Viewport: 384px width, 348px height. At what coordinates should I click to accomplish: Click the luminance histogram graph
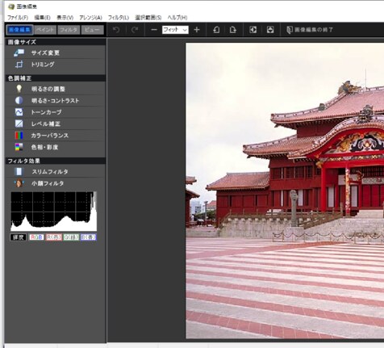tap(53, 212)
